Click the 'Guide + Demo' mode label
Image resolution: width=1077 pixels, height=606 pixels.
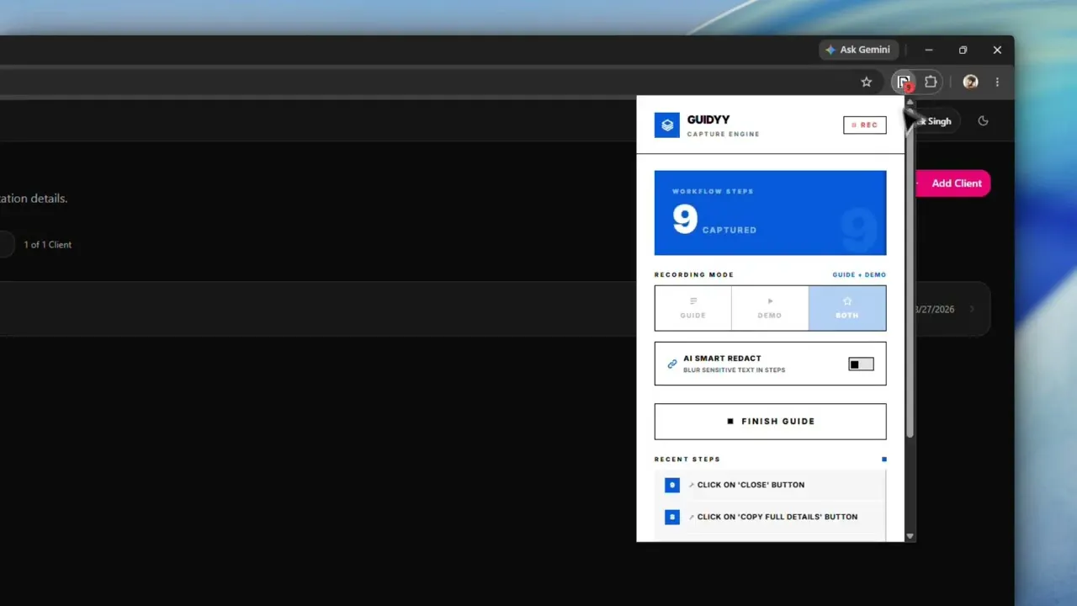click(859, 274)
